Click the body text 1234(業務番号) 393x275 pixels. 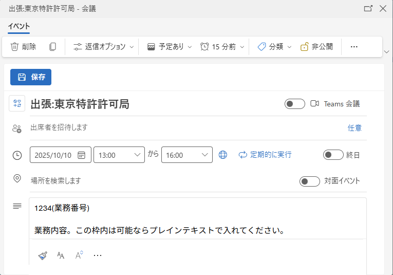62,208
